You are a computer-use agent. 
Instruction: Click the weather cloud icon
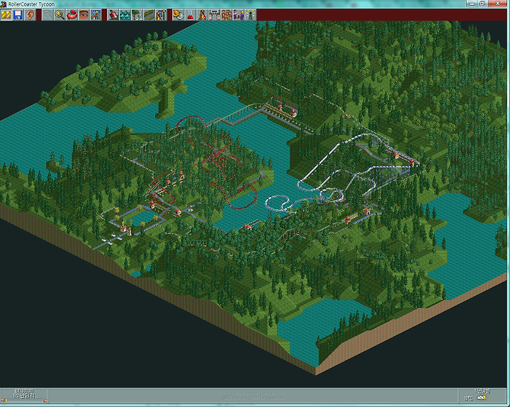pos(482,398)
